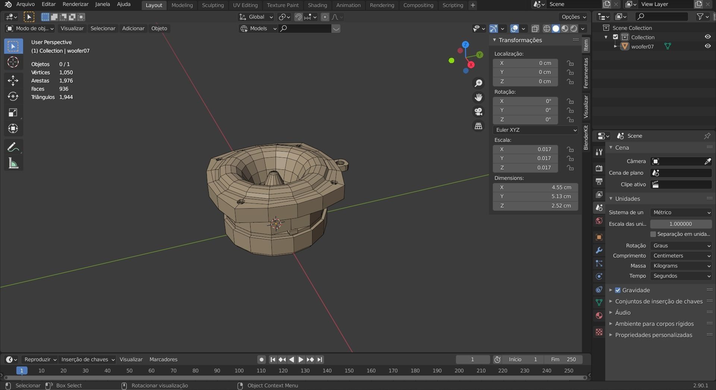Collapse the Transformações panel
Screen dimensions: 716x390
pos(494,40)
